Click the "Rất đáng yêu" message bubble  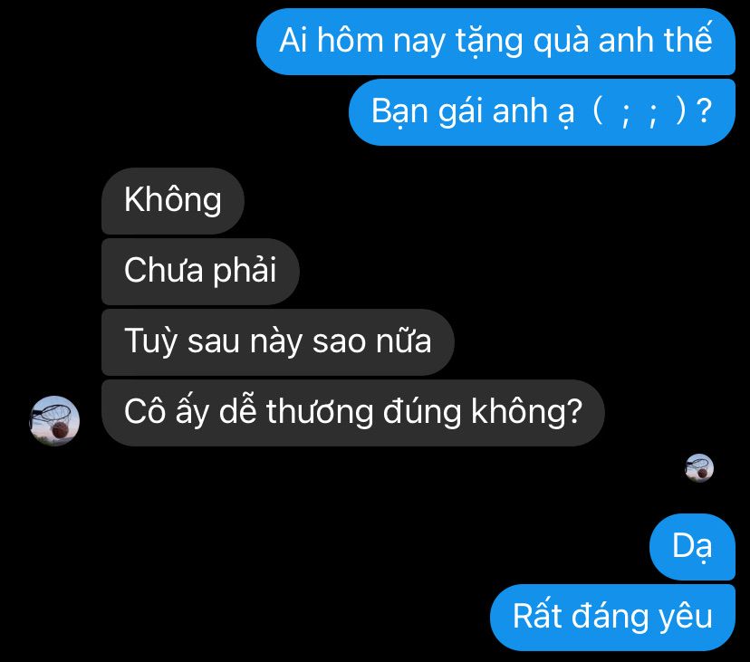tap(612, 617)
